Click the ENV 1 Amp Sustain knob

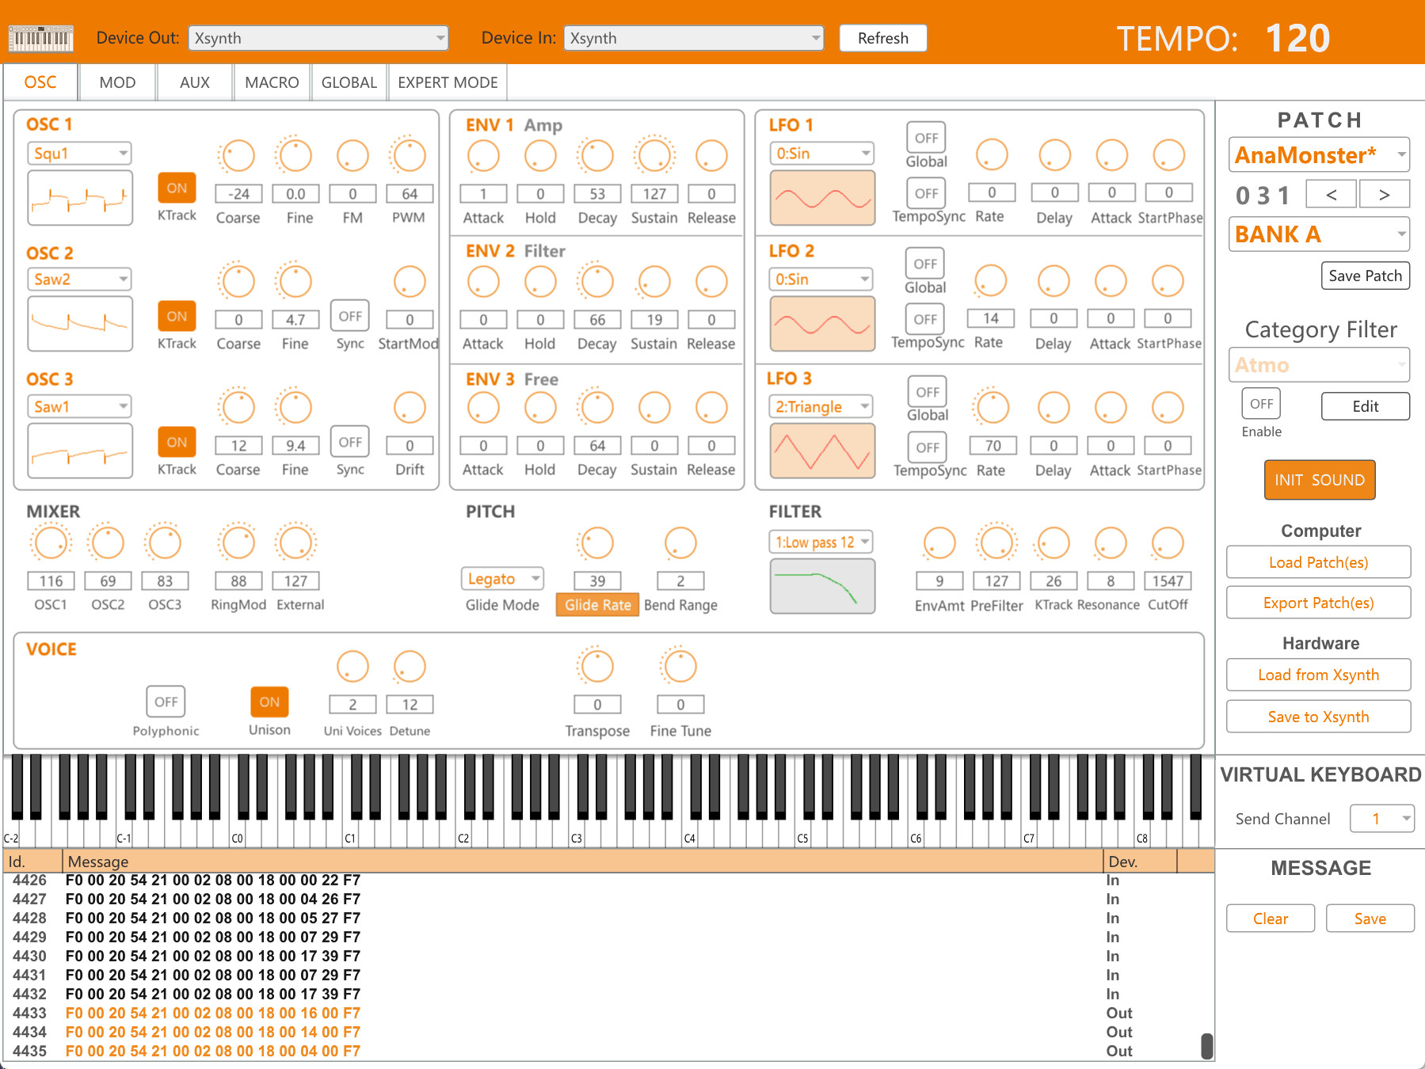654,156
